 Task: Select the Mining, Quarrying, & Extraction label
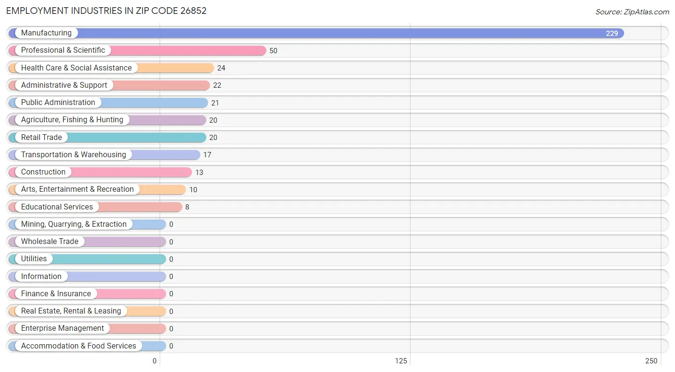pos(74,224)
